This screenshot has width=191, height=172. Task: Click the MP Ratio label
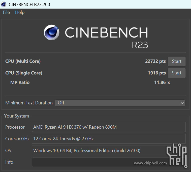click(x=20, y=82)
